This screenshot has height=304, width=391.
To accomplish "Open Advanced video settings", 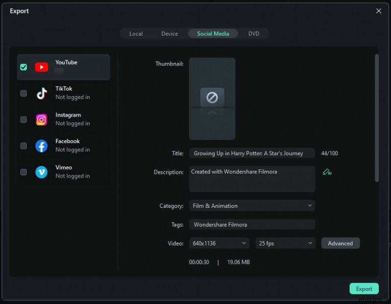I will [x=340, y=243].
